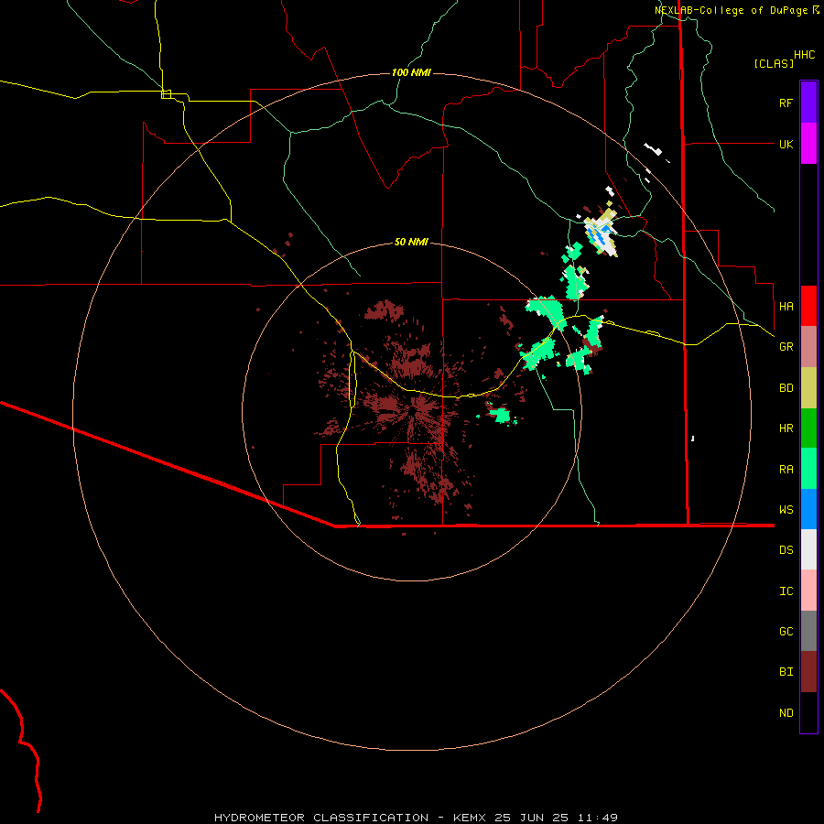Click the BI dark red legend swatch

tap(808, 672)
